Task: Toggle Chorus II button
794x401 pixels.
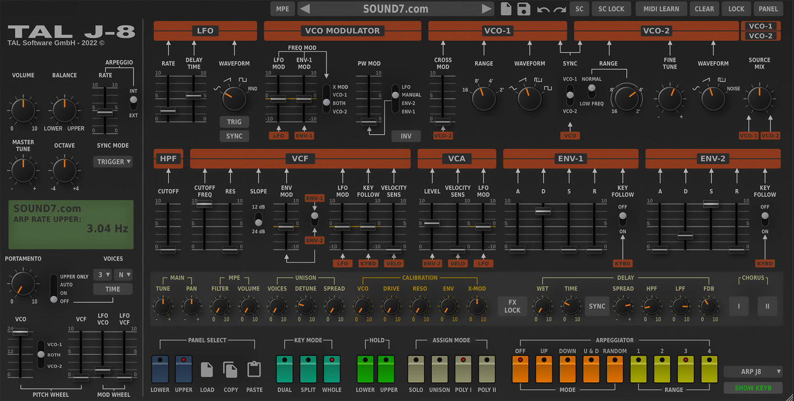Action: (767, 306)
